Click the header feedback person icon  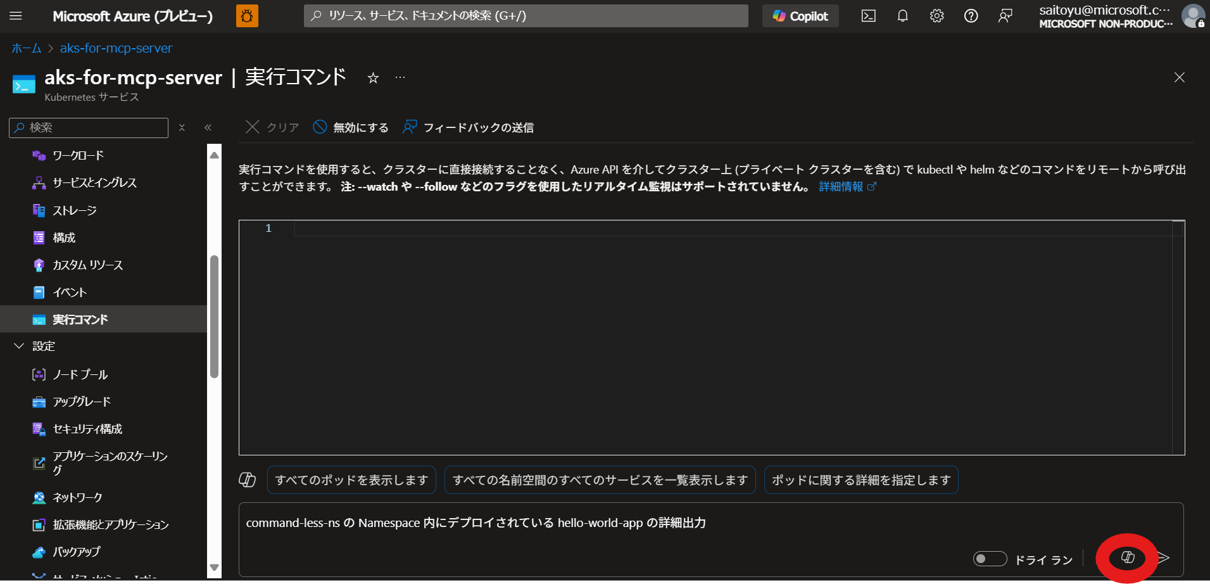pos(1005,16)
